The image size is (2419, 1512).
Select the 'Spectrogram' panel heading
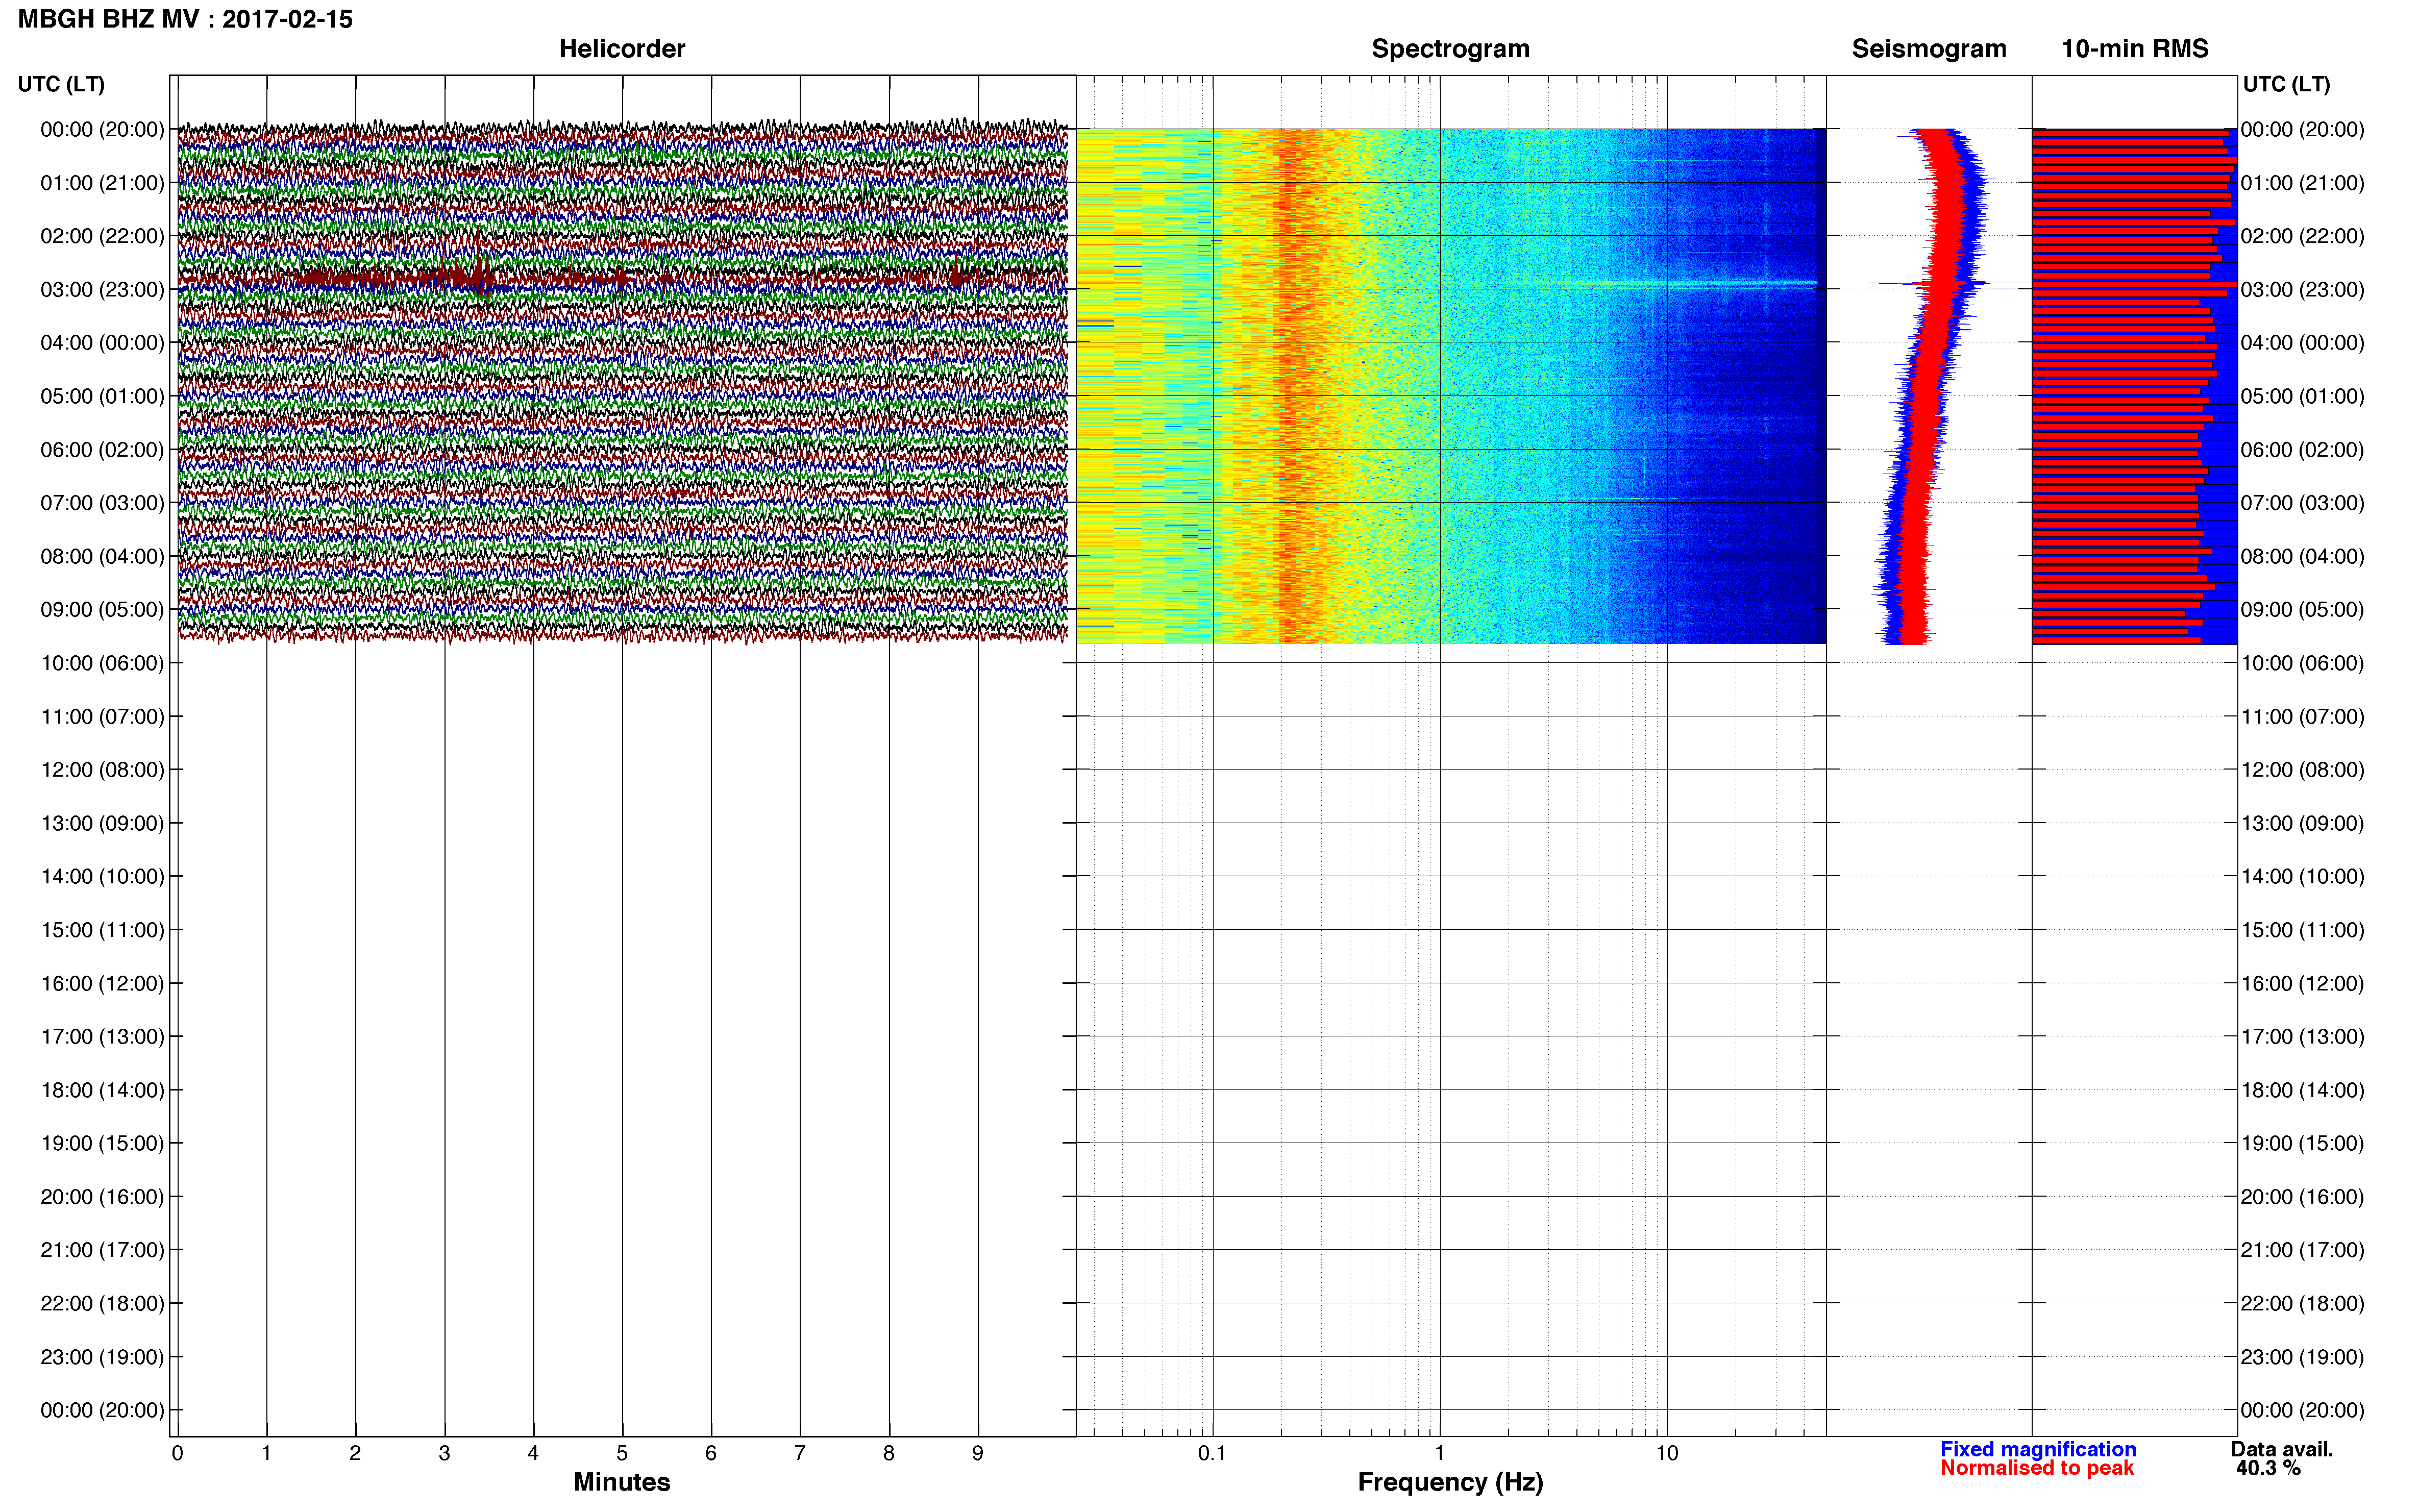click(x=1450, y=48)
